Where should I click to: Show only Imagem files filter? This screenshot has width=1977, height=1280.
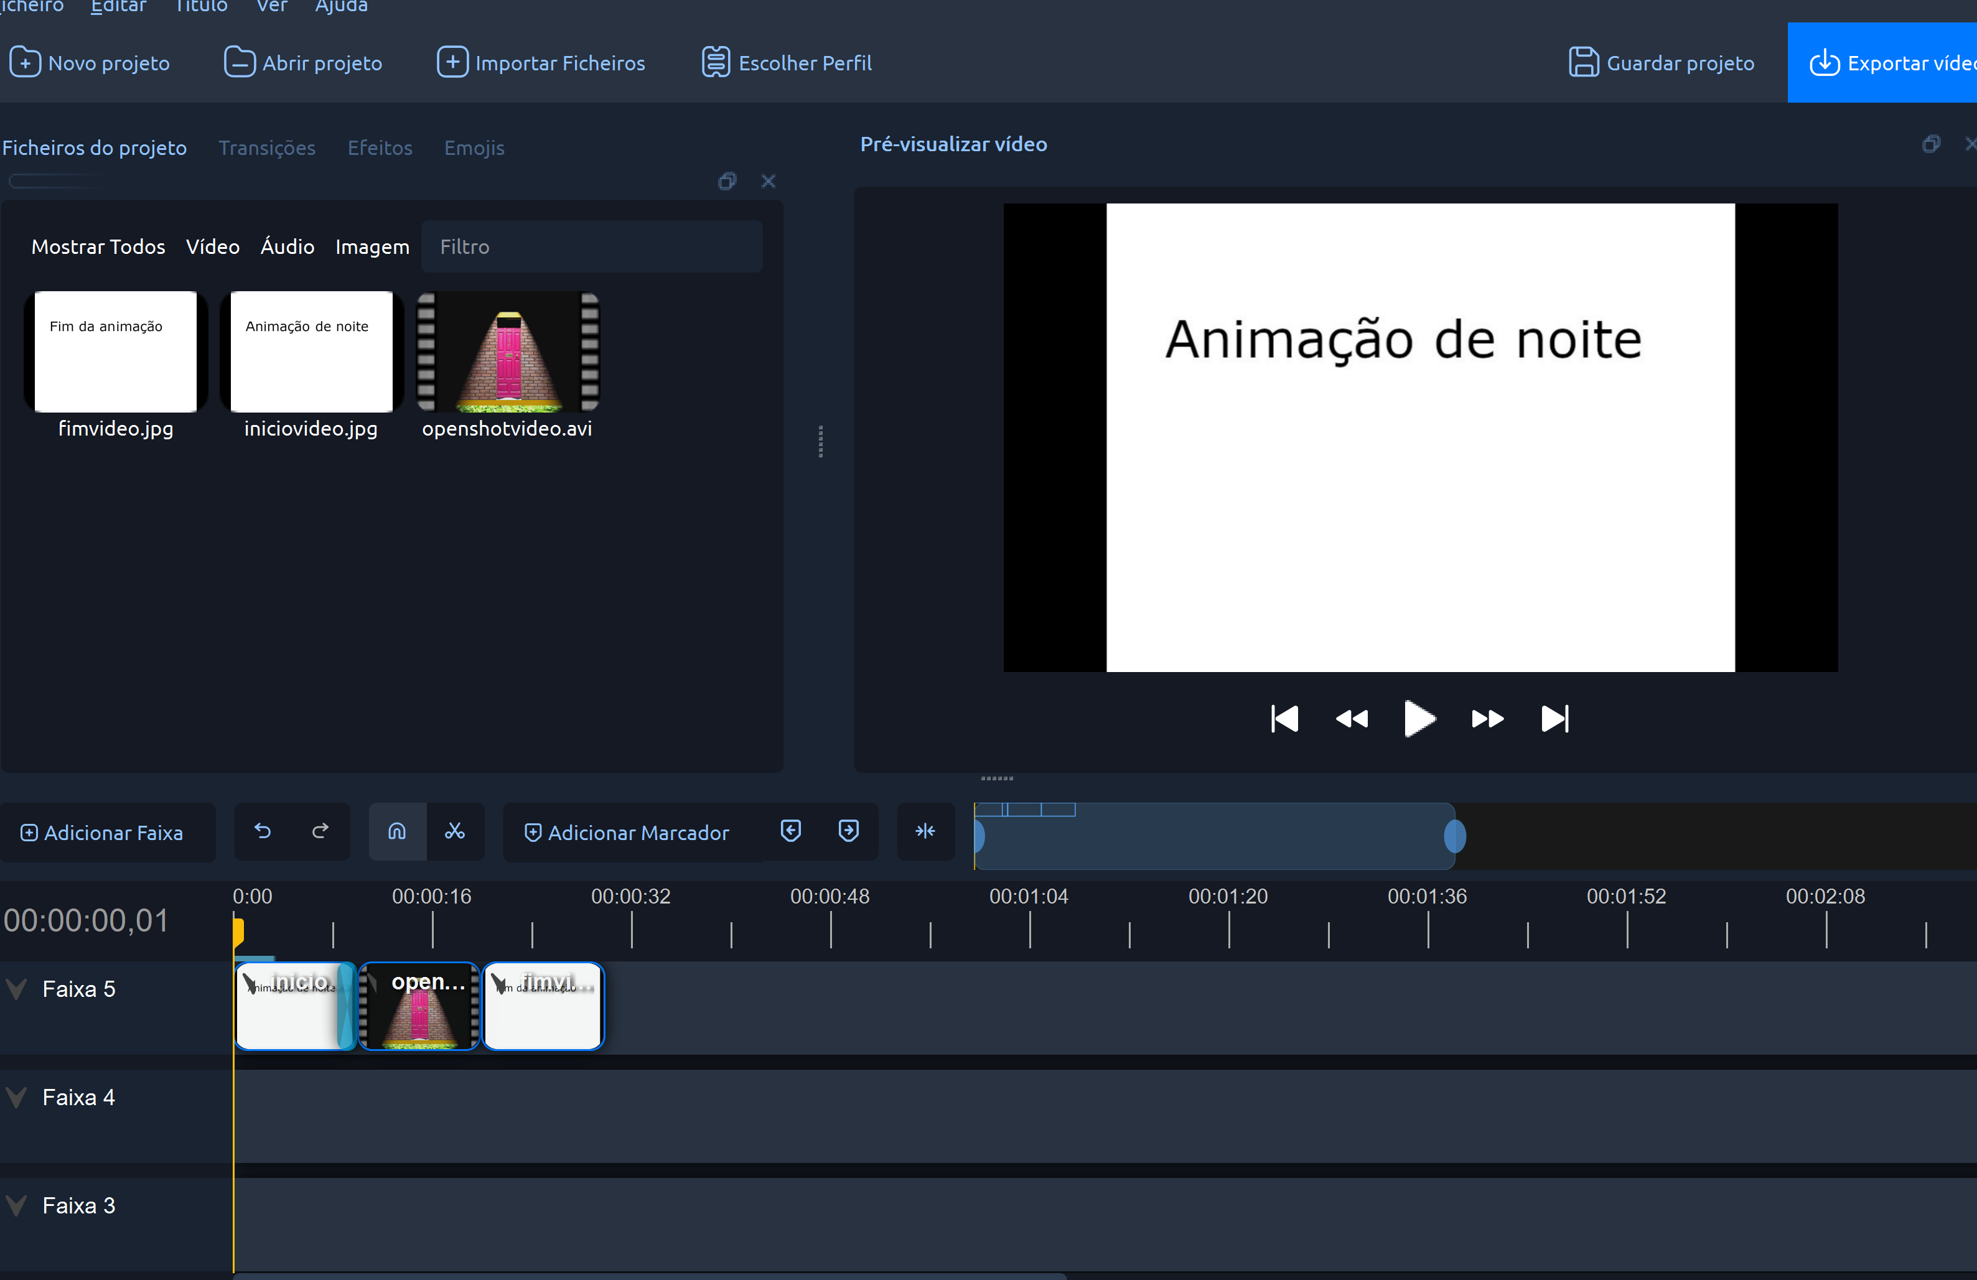[372, 246]
